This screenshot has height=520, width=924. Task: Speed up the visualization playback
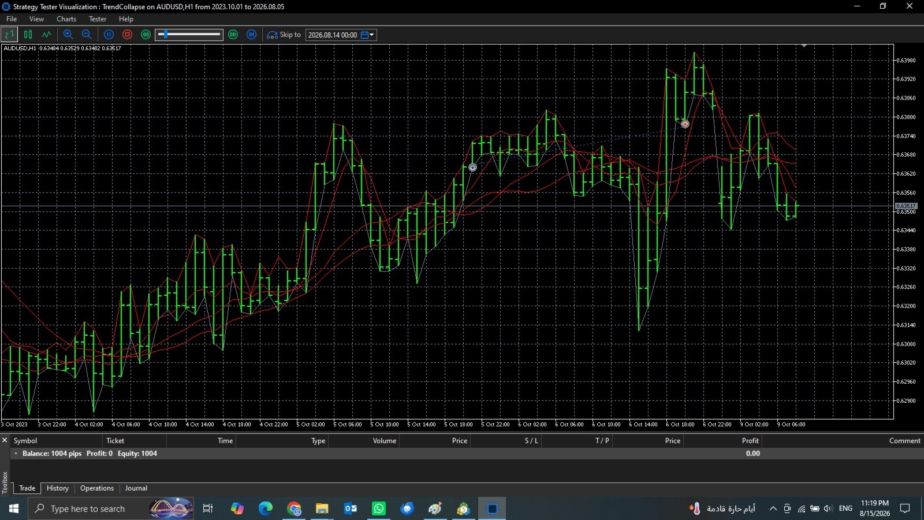[x=233, y=35]
